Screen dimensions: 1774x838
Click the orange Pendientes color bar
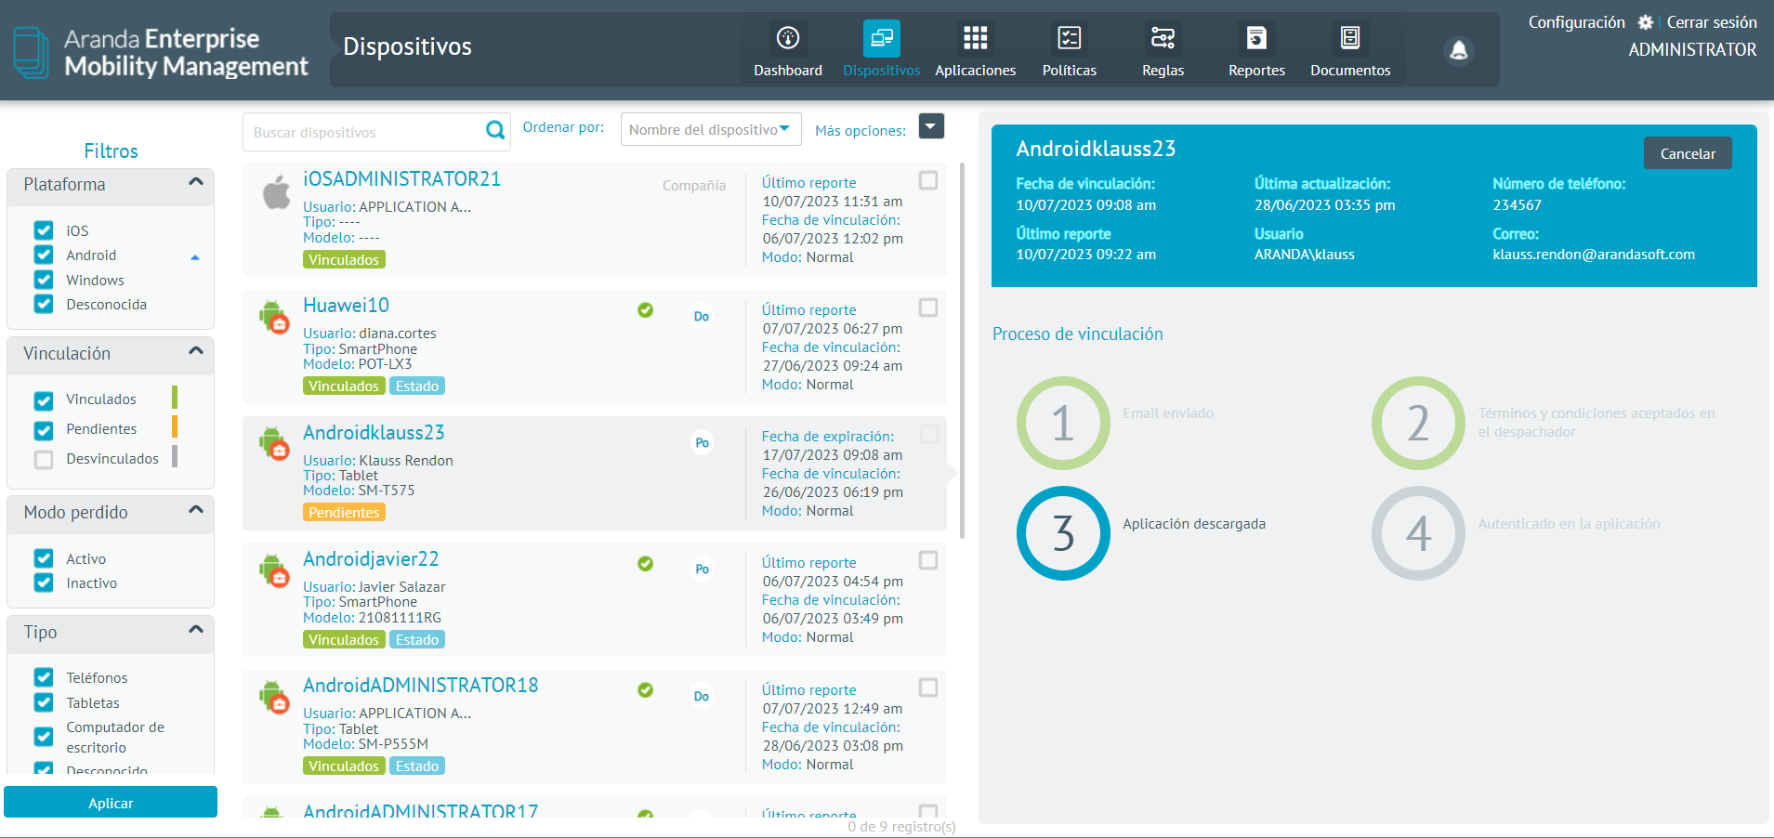click(175, 427)
